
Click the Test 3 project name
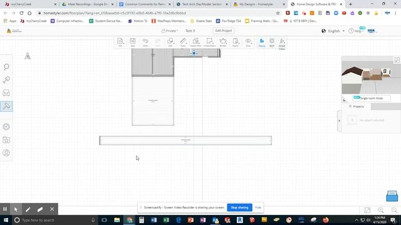190,31
